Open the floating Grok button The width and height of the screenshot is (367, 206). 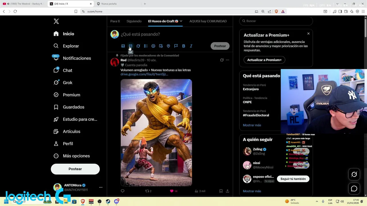click(x=354, y=174)
